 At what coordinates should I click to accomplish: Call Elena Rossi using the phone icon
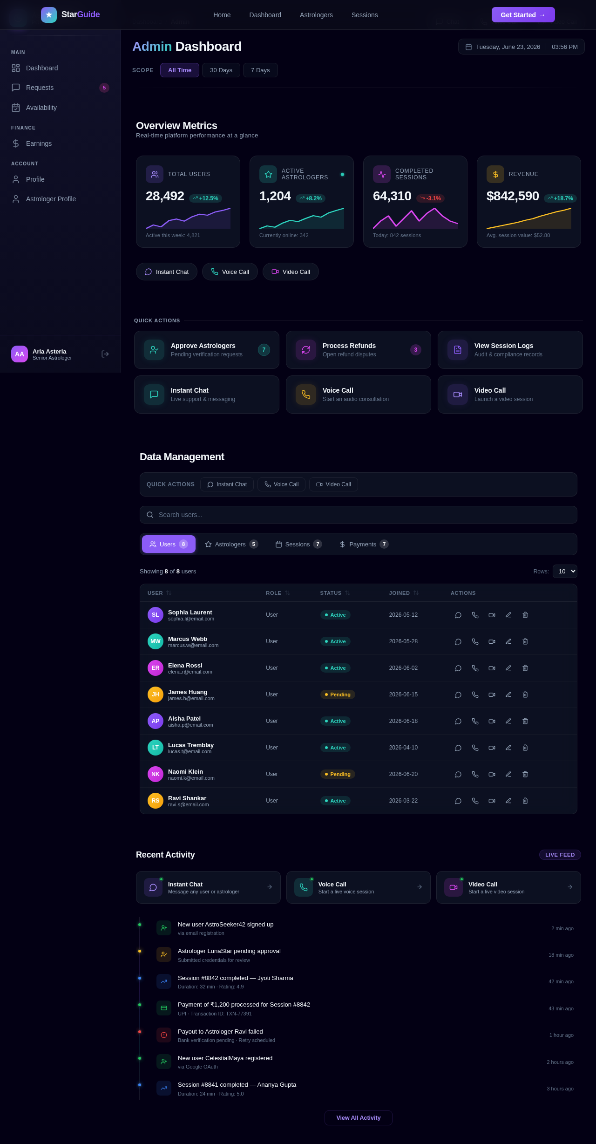click(x=475, y=668)
